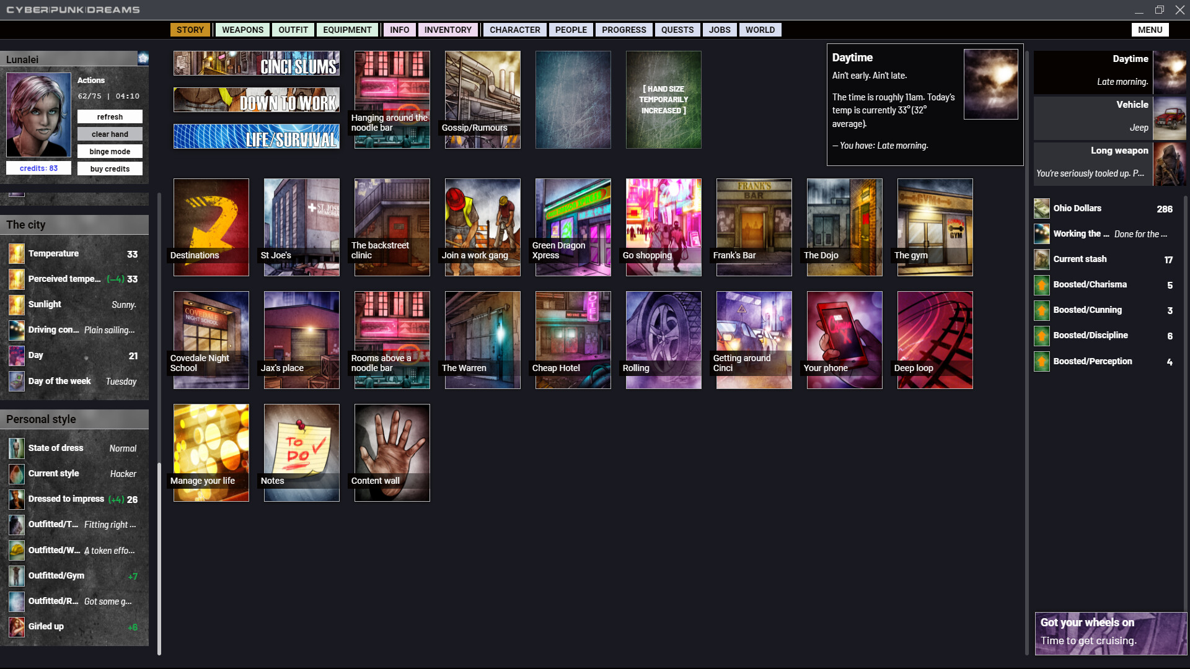
Task: Select the Boosted/Perception arrow icon
Action: click(1041, 361)
